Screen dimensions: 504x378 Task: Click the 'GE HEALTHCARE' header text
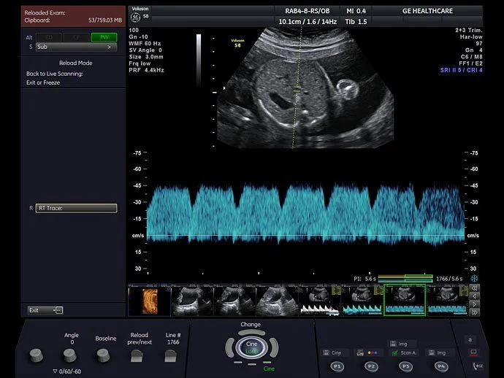click(427, 11)
